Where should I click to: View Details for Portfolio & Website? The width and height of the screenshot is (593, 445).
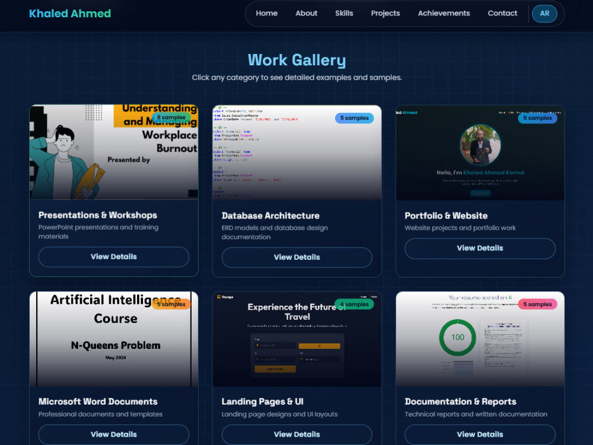pos(480,248)
